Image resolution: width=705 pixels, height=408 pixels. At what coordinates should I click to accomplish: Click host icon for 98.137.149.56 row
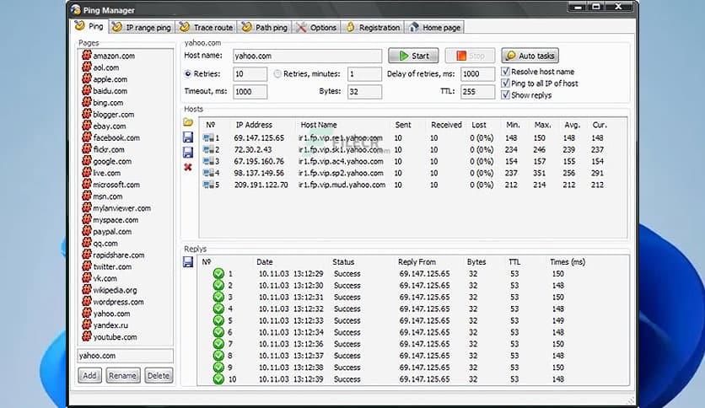(x=208, y=173)
